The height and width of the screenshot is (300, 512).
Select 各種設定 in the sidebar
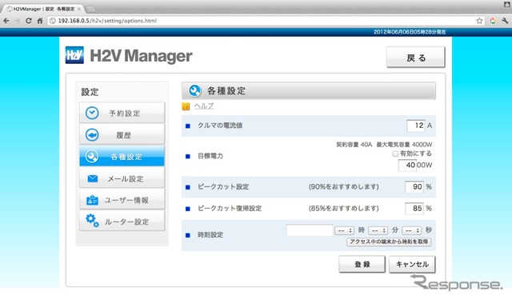(122, 156)
